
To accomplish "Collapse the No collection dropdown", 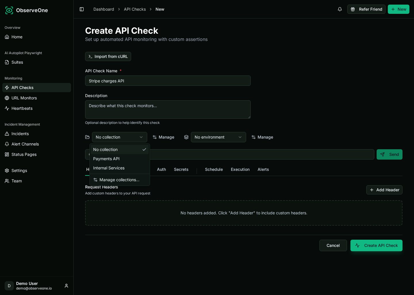I will pos(120,137).
